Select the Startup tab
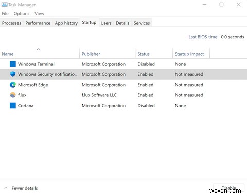 (x=89, y=22)
